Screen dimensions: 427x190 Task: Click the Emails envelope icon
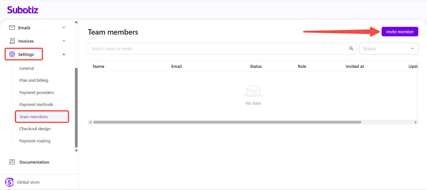click(12, 28)
